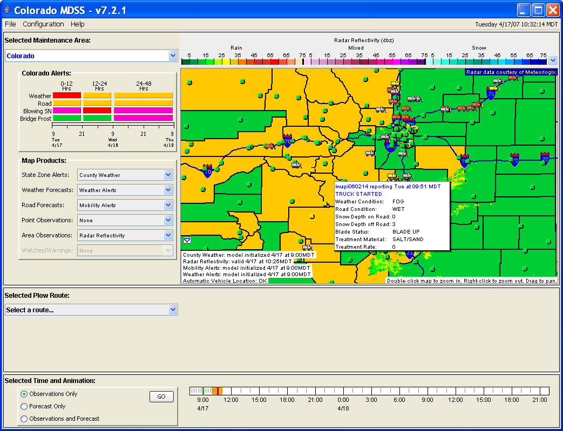This screenshot has width=563, height=431.
Task: Open the Configuration menu
Action: pyautogui.click(x=43, y=24)
